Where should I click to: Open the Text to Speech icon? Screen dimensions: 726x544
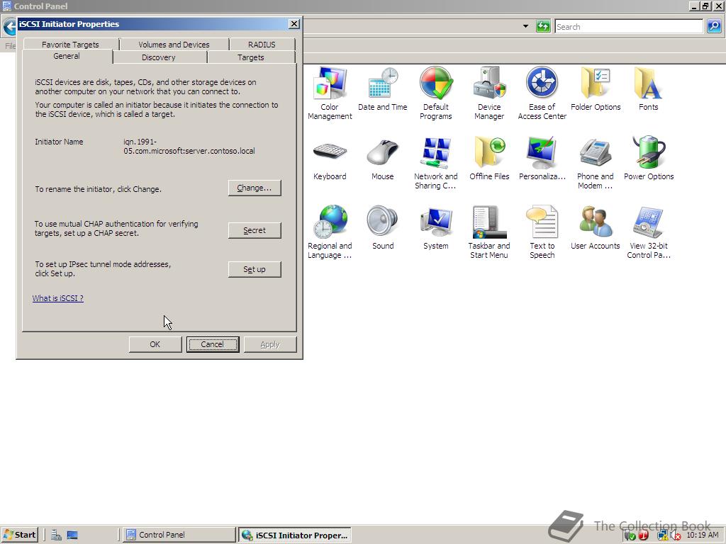pos(542,232)
